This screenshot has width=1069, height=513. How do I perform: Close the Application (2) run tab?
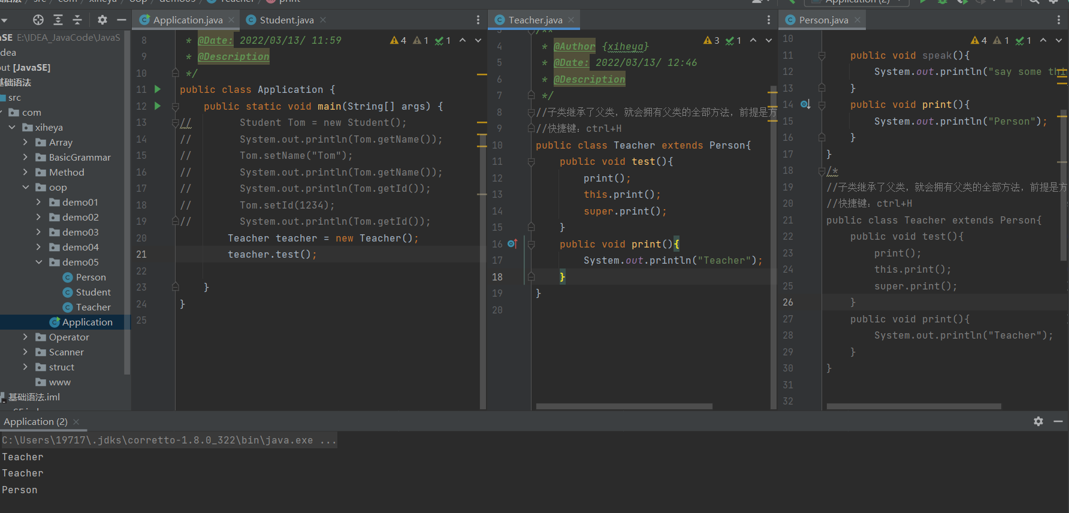point(76,422)
